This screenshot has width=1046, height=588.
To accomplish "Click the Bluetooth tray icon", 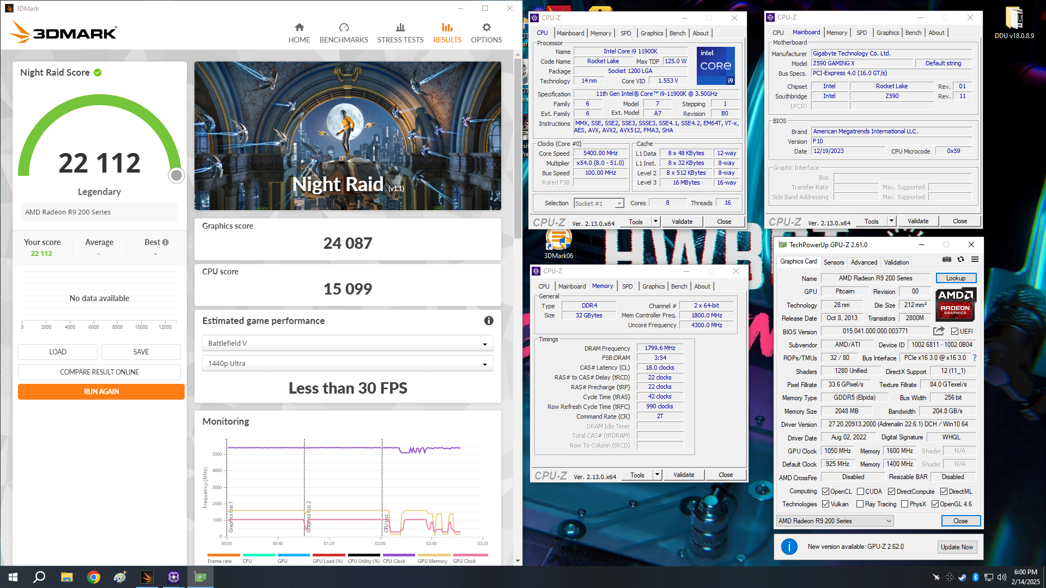I will tap(976, 577).
